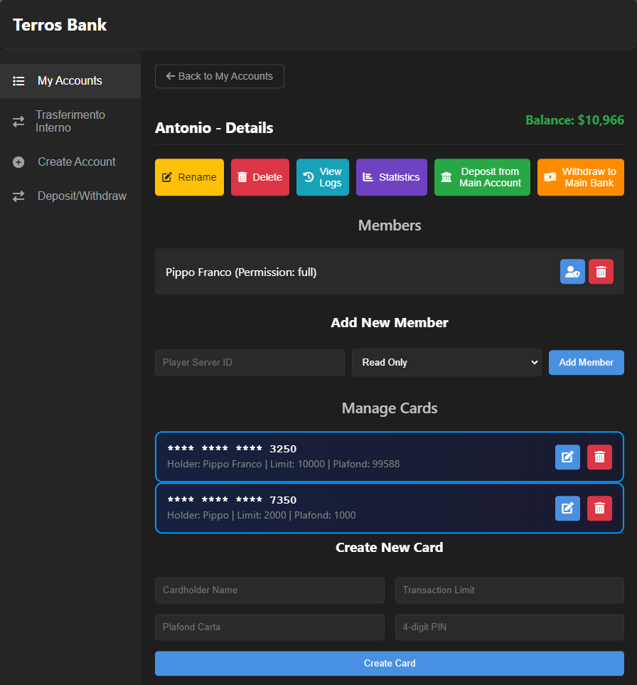Focus the Plafond Carta field
Viewport: 637px width, 685px height.
click(269, 627)
